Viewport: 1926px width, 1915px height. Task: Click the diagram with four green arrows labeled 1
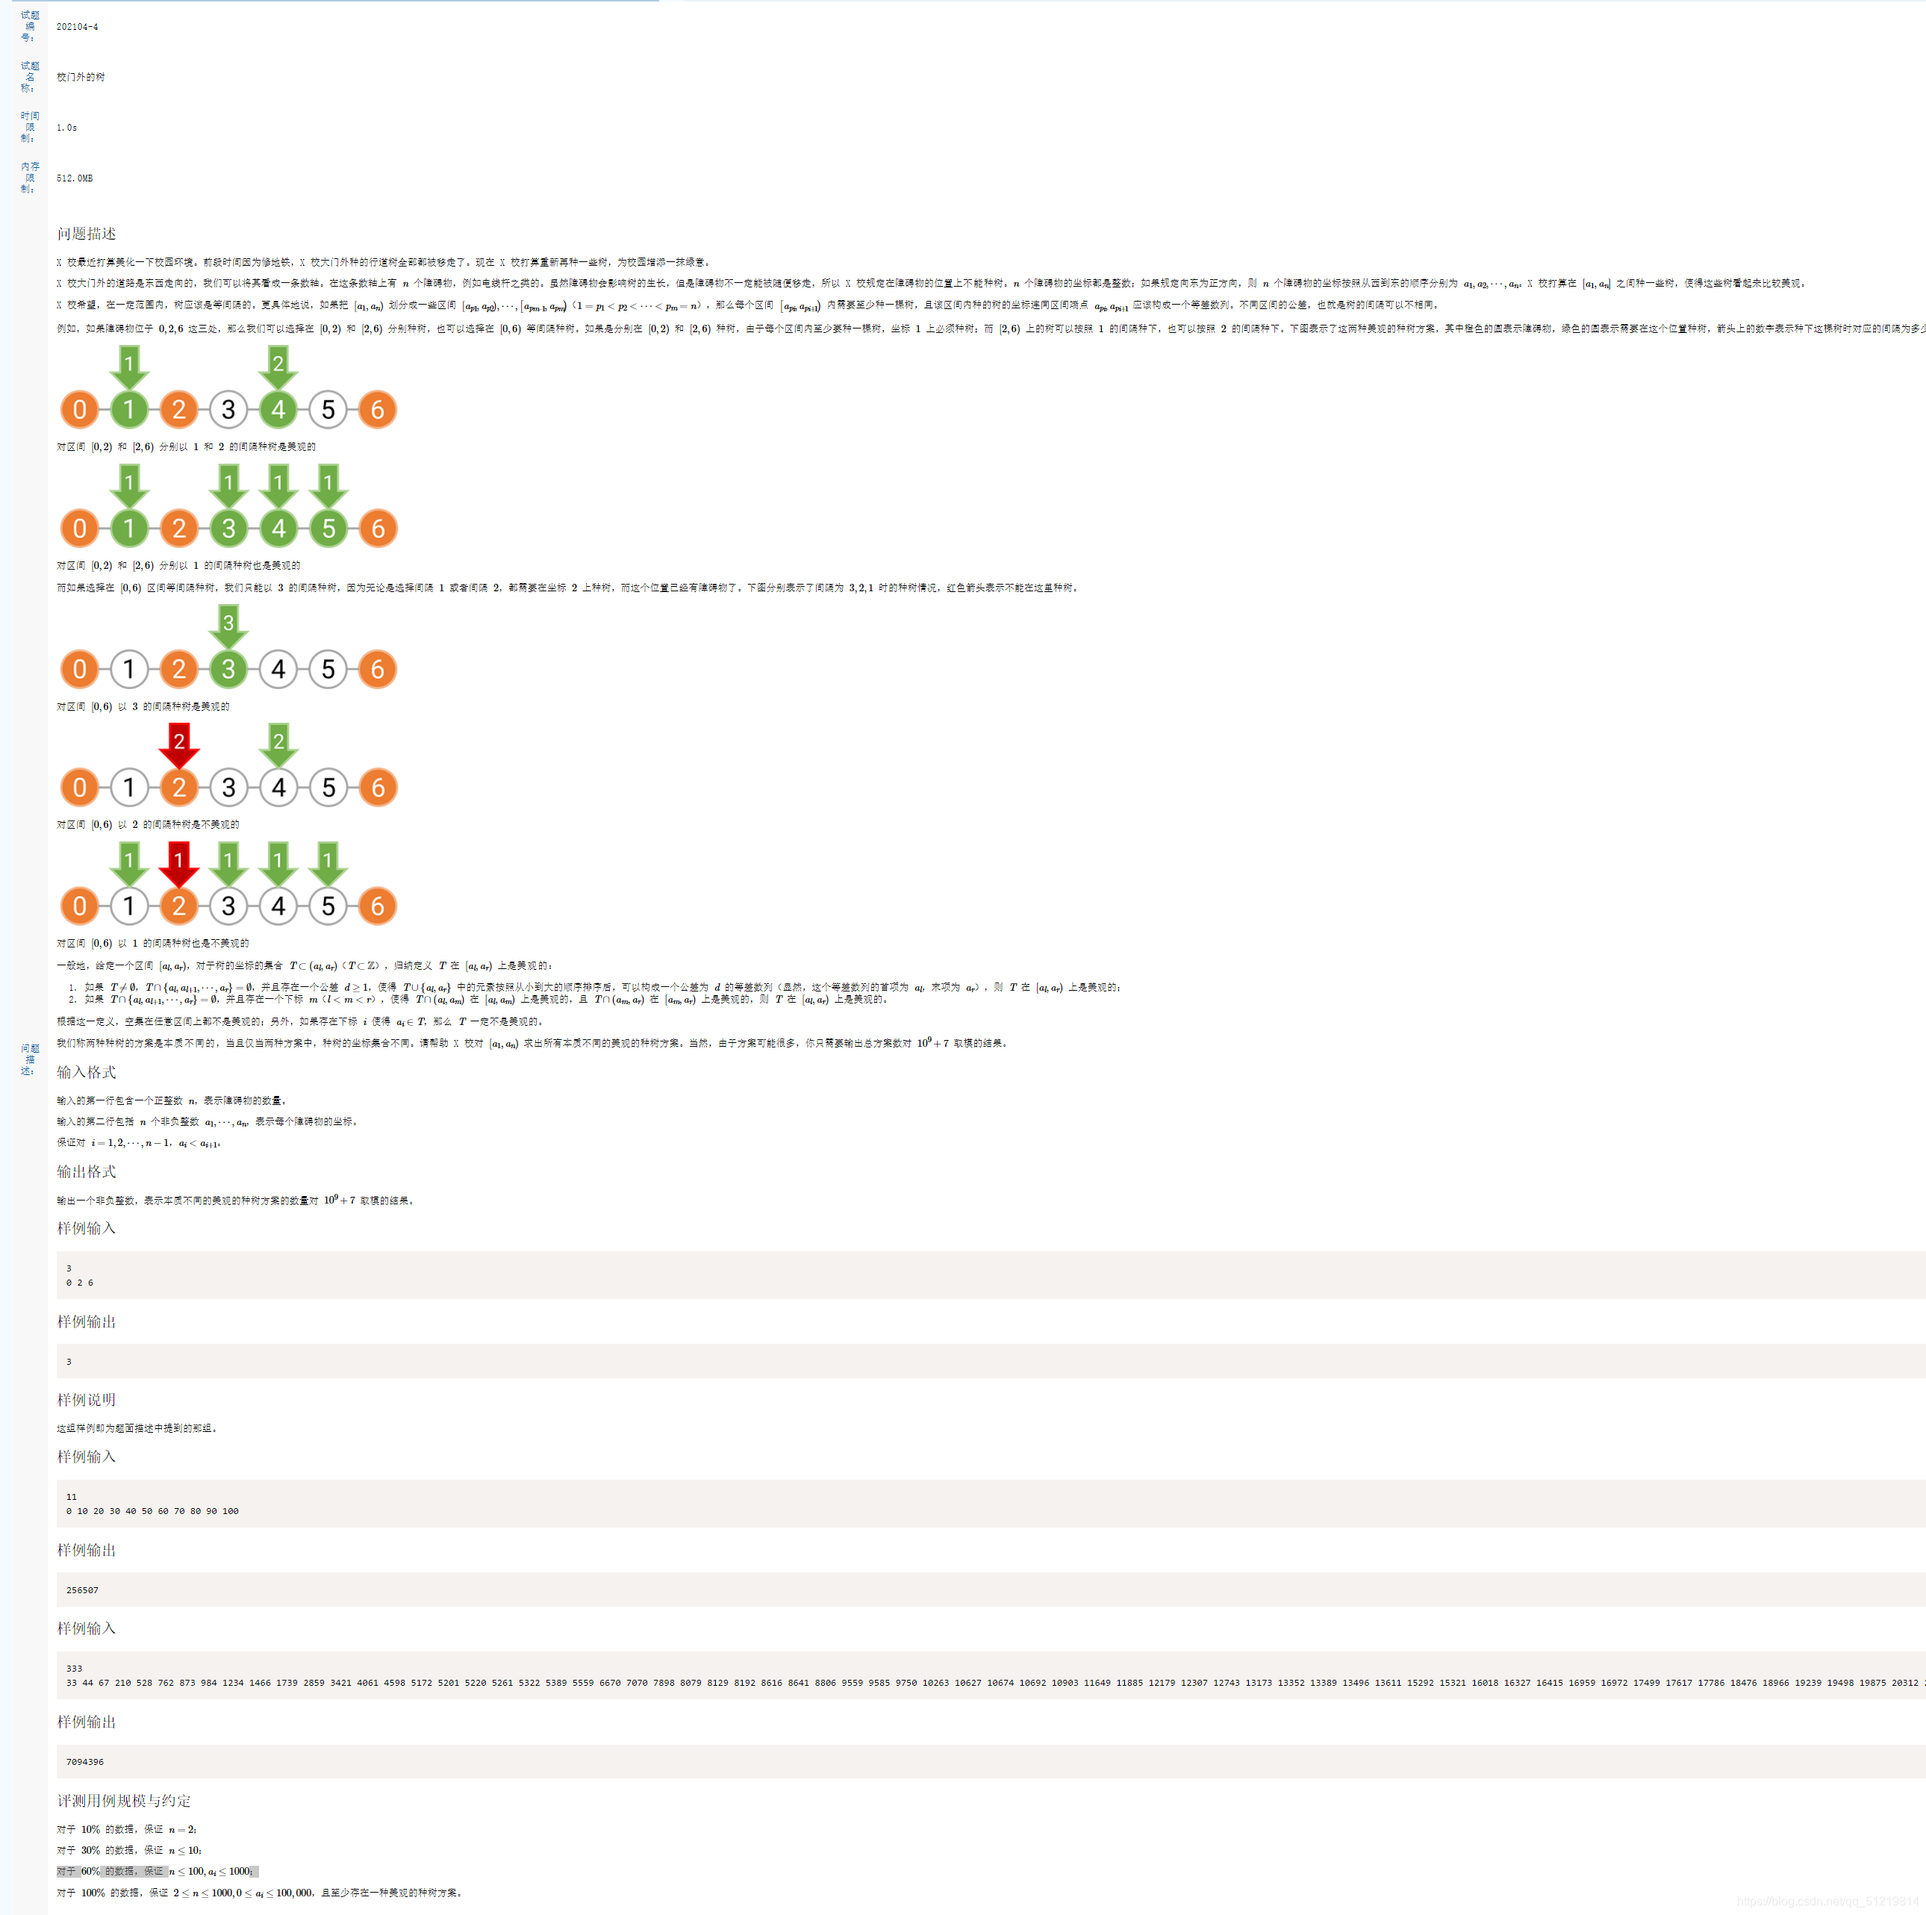coord(228,506)
